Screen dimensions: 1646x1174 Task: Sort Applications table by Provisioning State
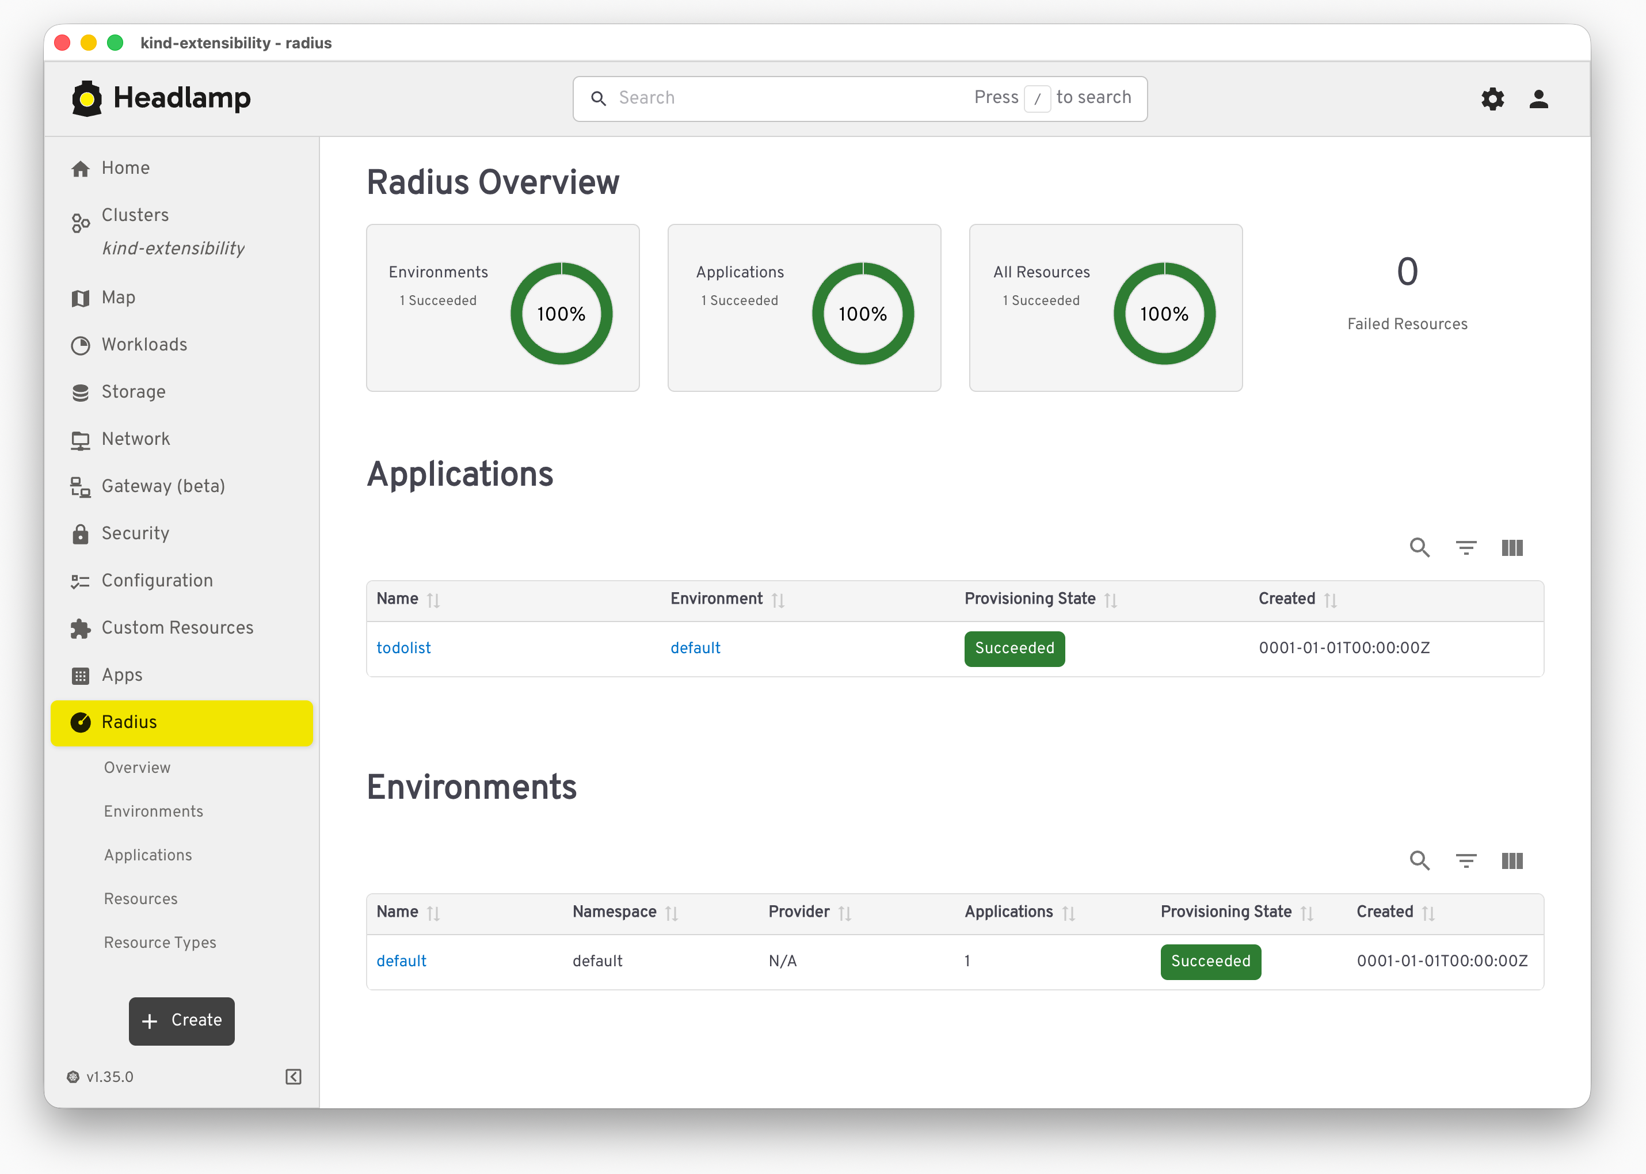1111,600
